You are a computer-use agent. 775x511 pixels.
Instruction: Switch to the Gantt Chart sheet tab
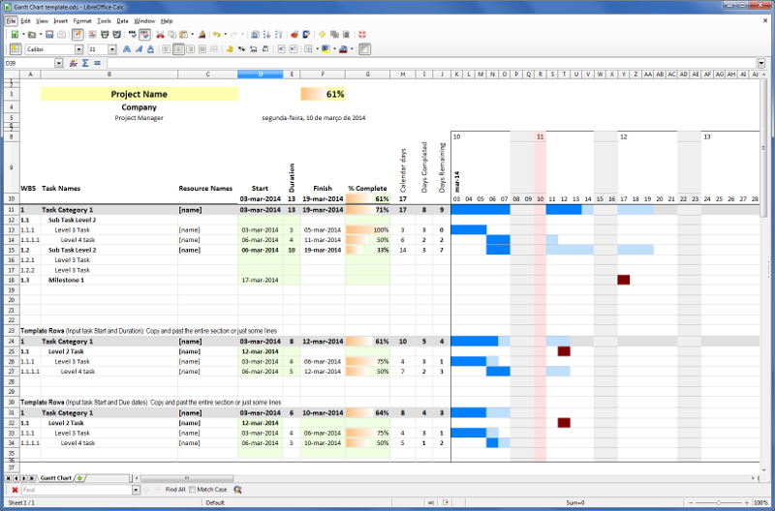point(54,478)
